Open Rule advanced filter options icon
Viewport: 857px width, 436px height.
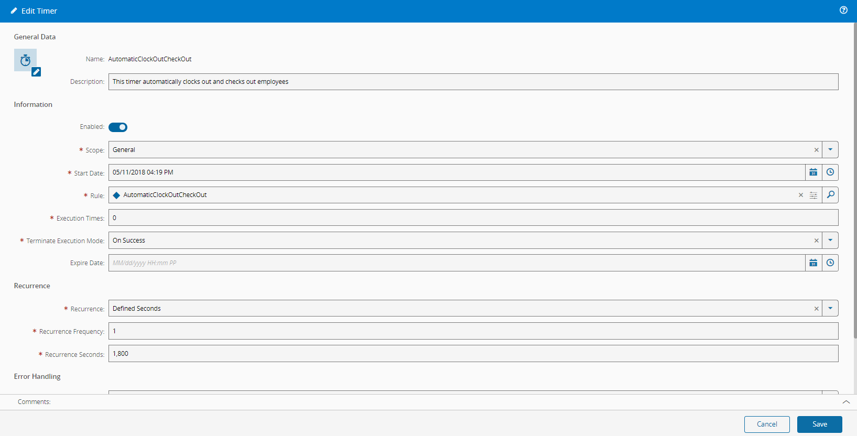[x=813, y=195]
